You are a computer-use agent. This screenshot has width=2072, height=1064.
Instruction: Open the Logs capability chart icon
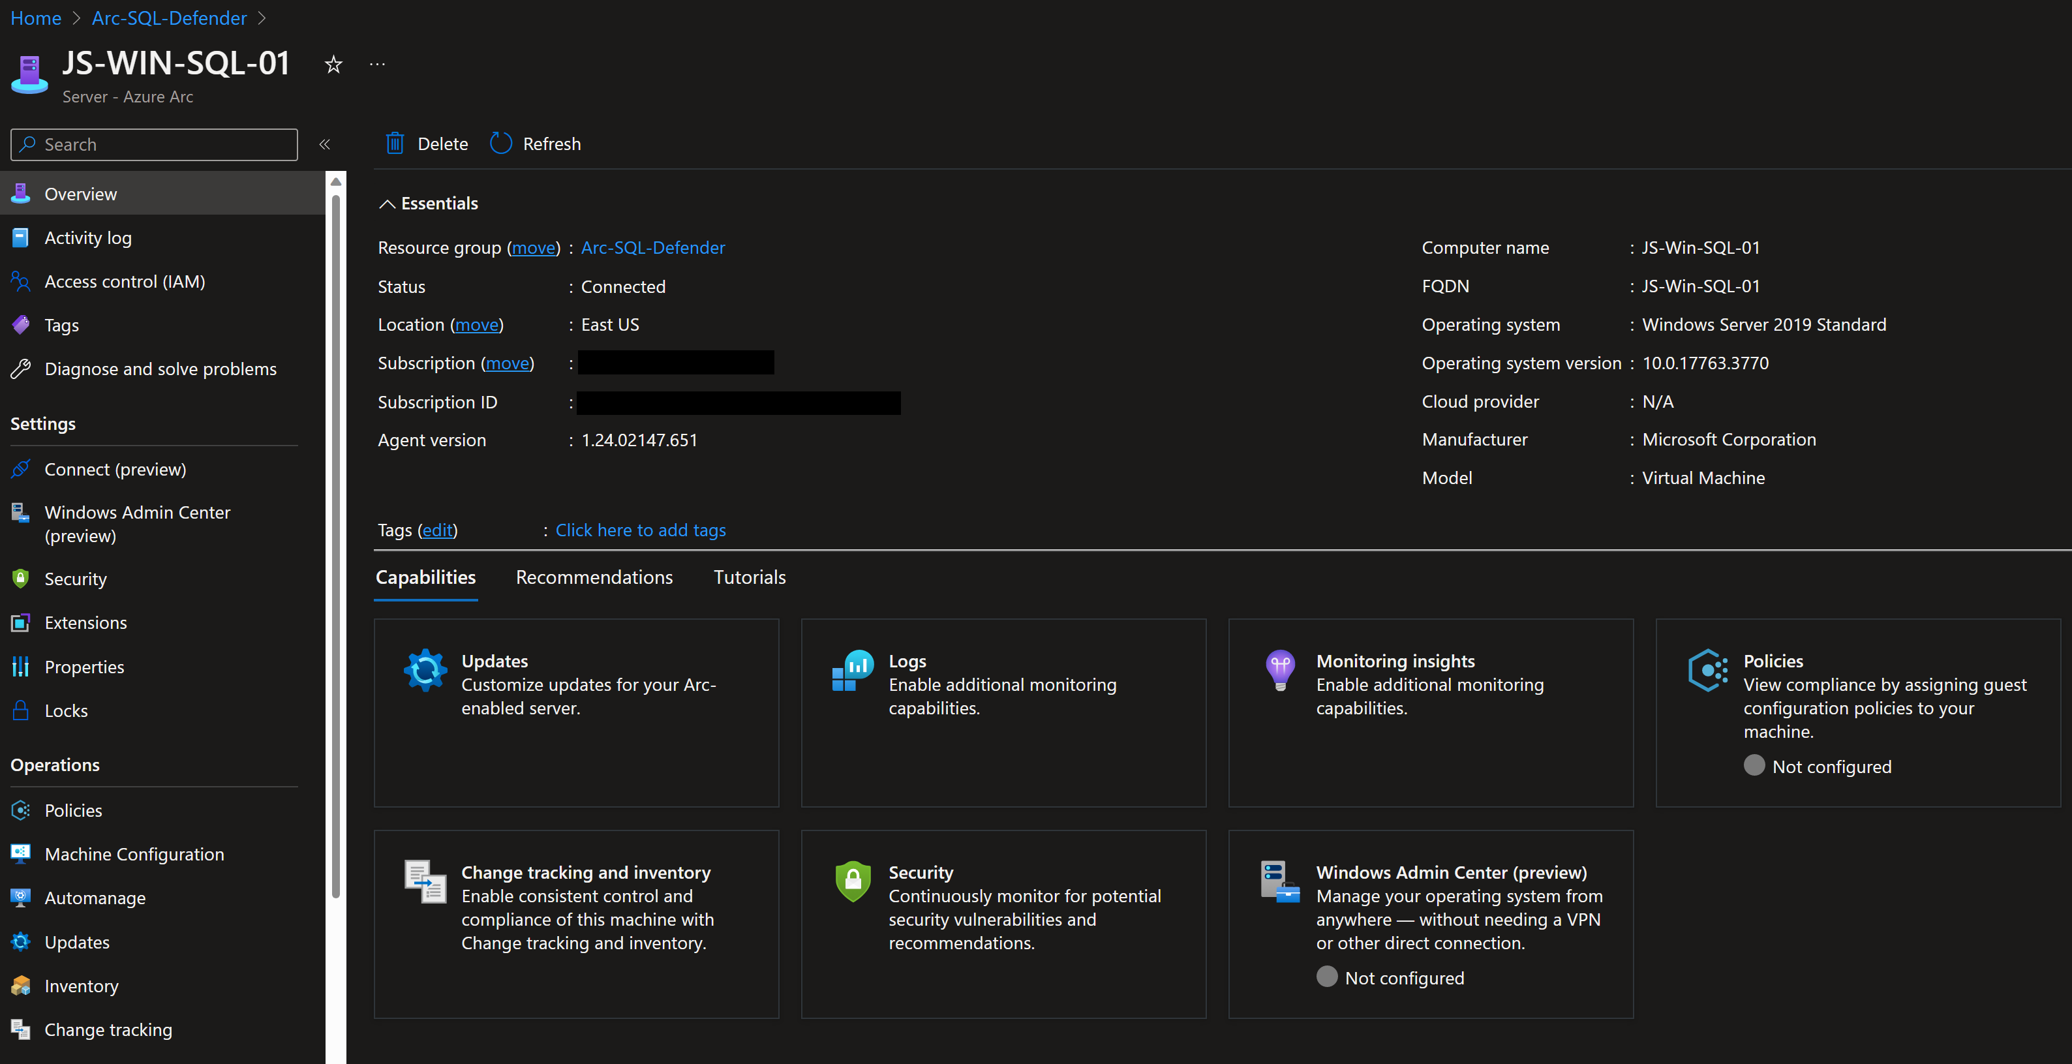point(853,670)
